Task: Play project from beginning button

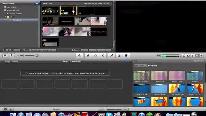Action: click(x=11, y=109)
